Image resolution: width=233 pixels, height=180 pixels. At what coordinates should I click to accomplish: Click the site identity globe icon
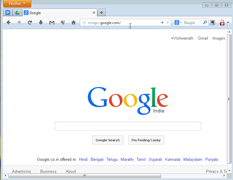pyautogui.click(x=84, y=23)
